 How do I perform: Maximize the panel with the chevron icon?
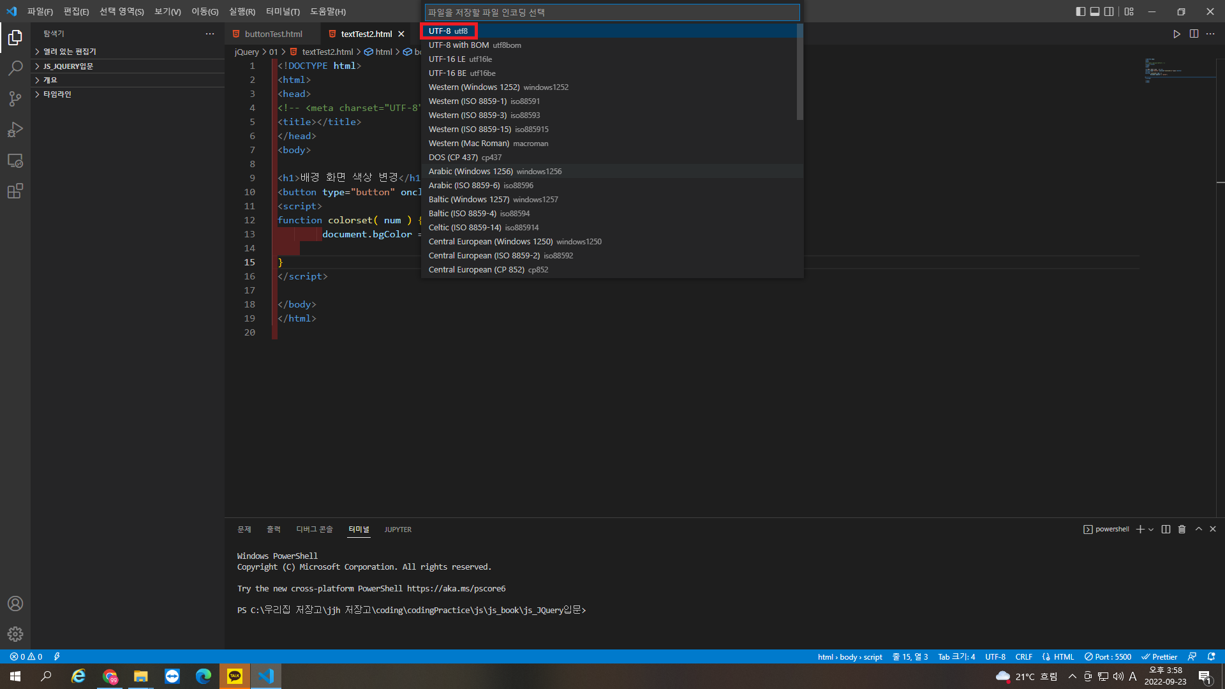point(1198,529)
